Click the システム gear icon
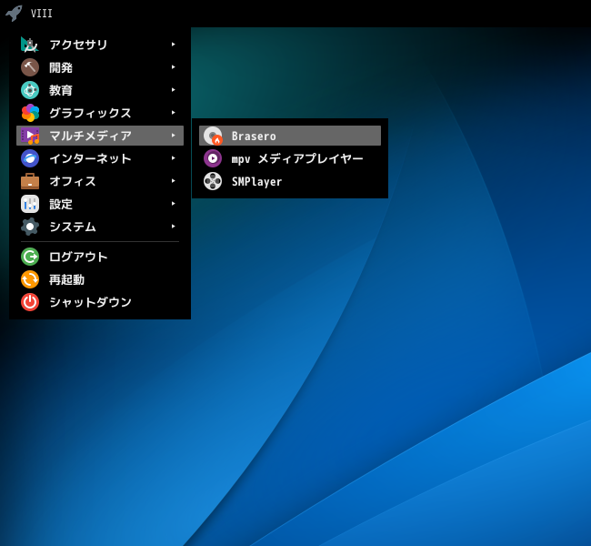This screenshot has width=591, height=546. click(x=30, y=227)
